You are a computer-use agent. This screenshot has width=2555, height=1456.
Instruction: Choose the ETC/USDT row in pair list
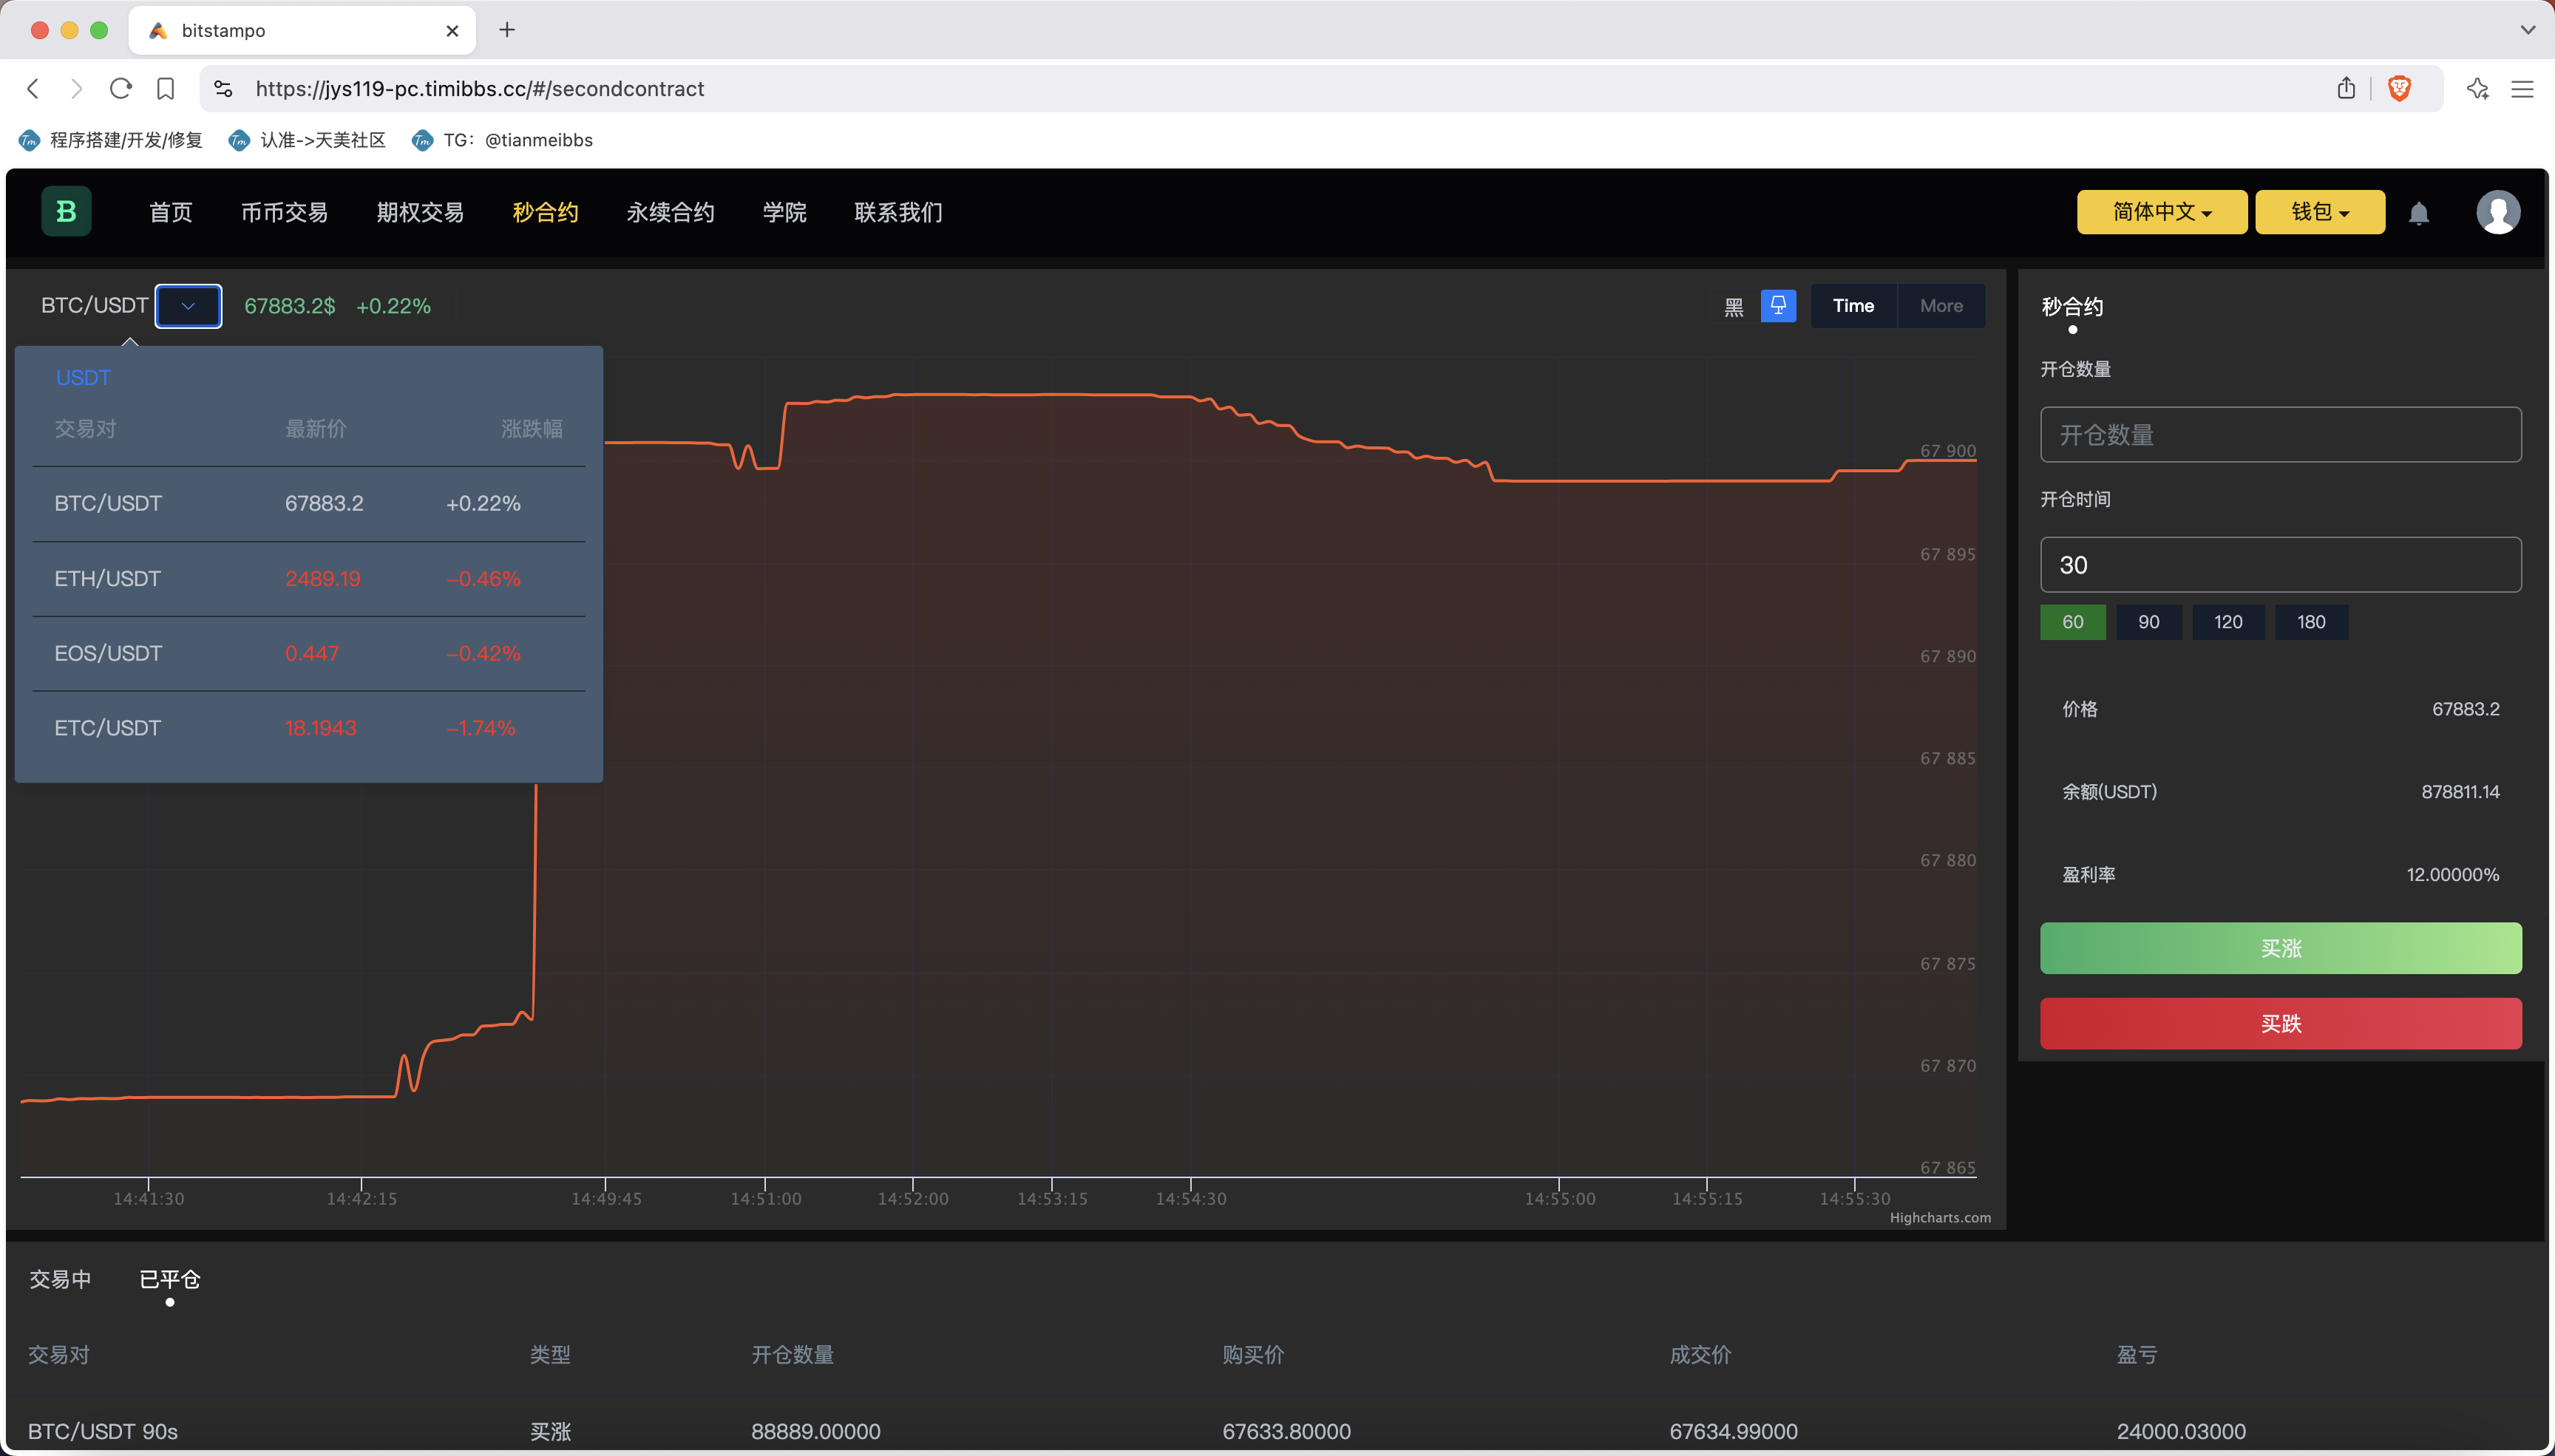309,728
